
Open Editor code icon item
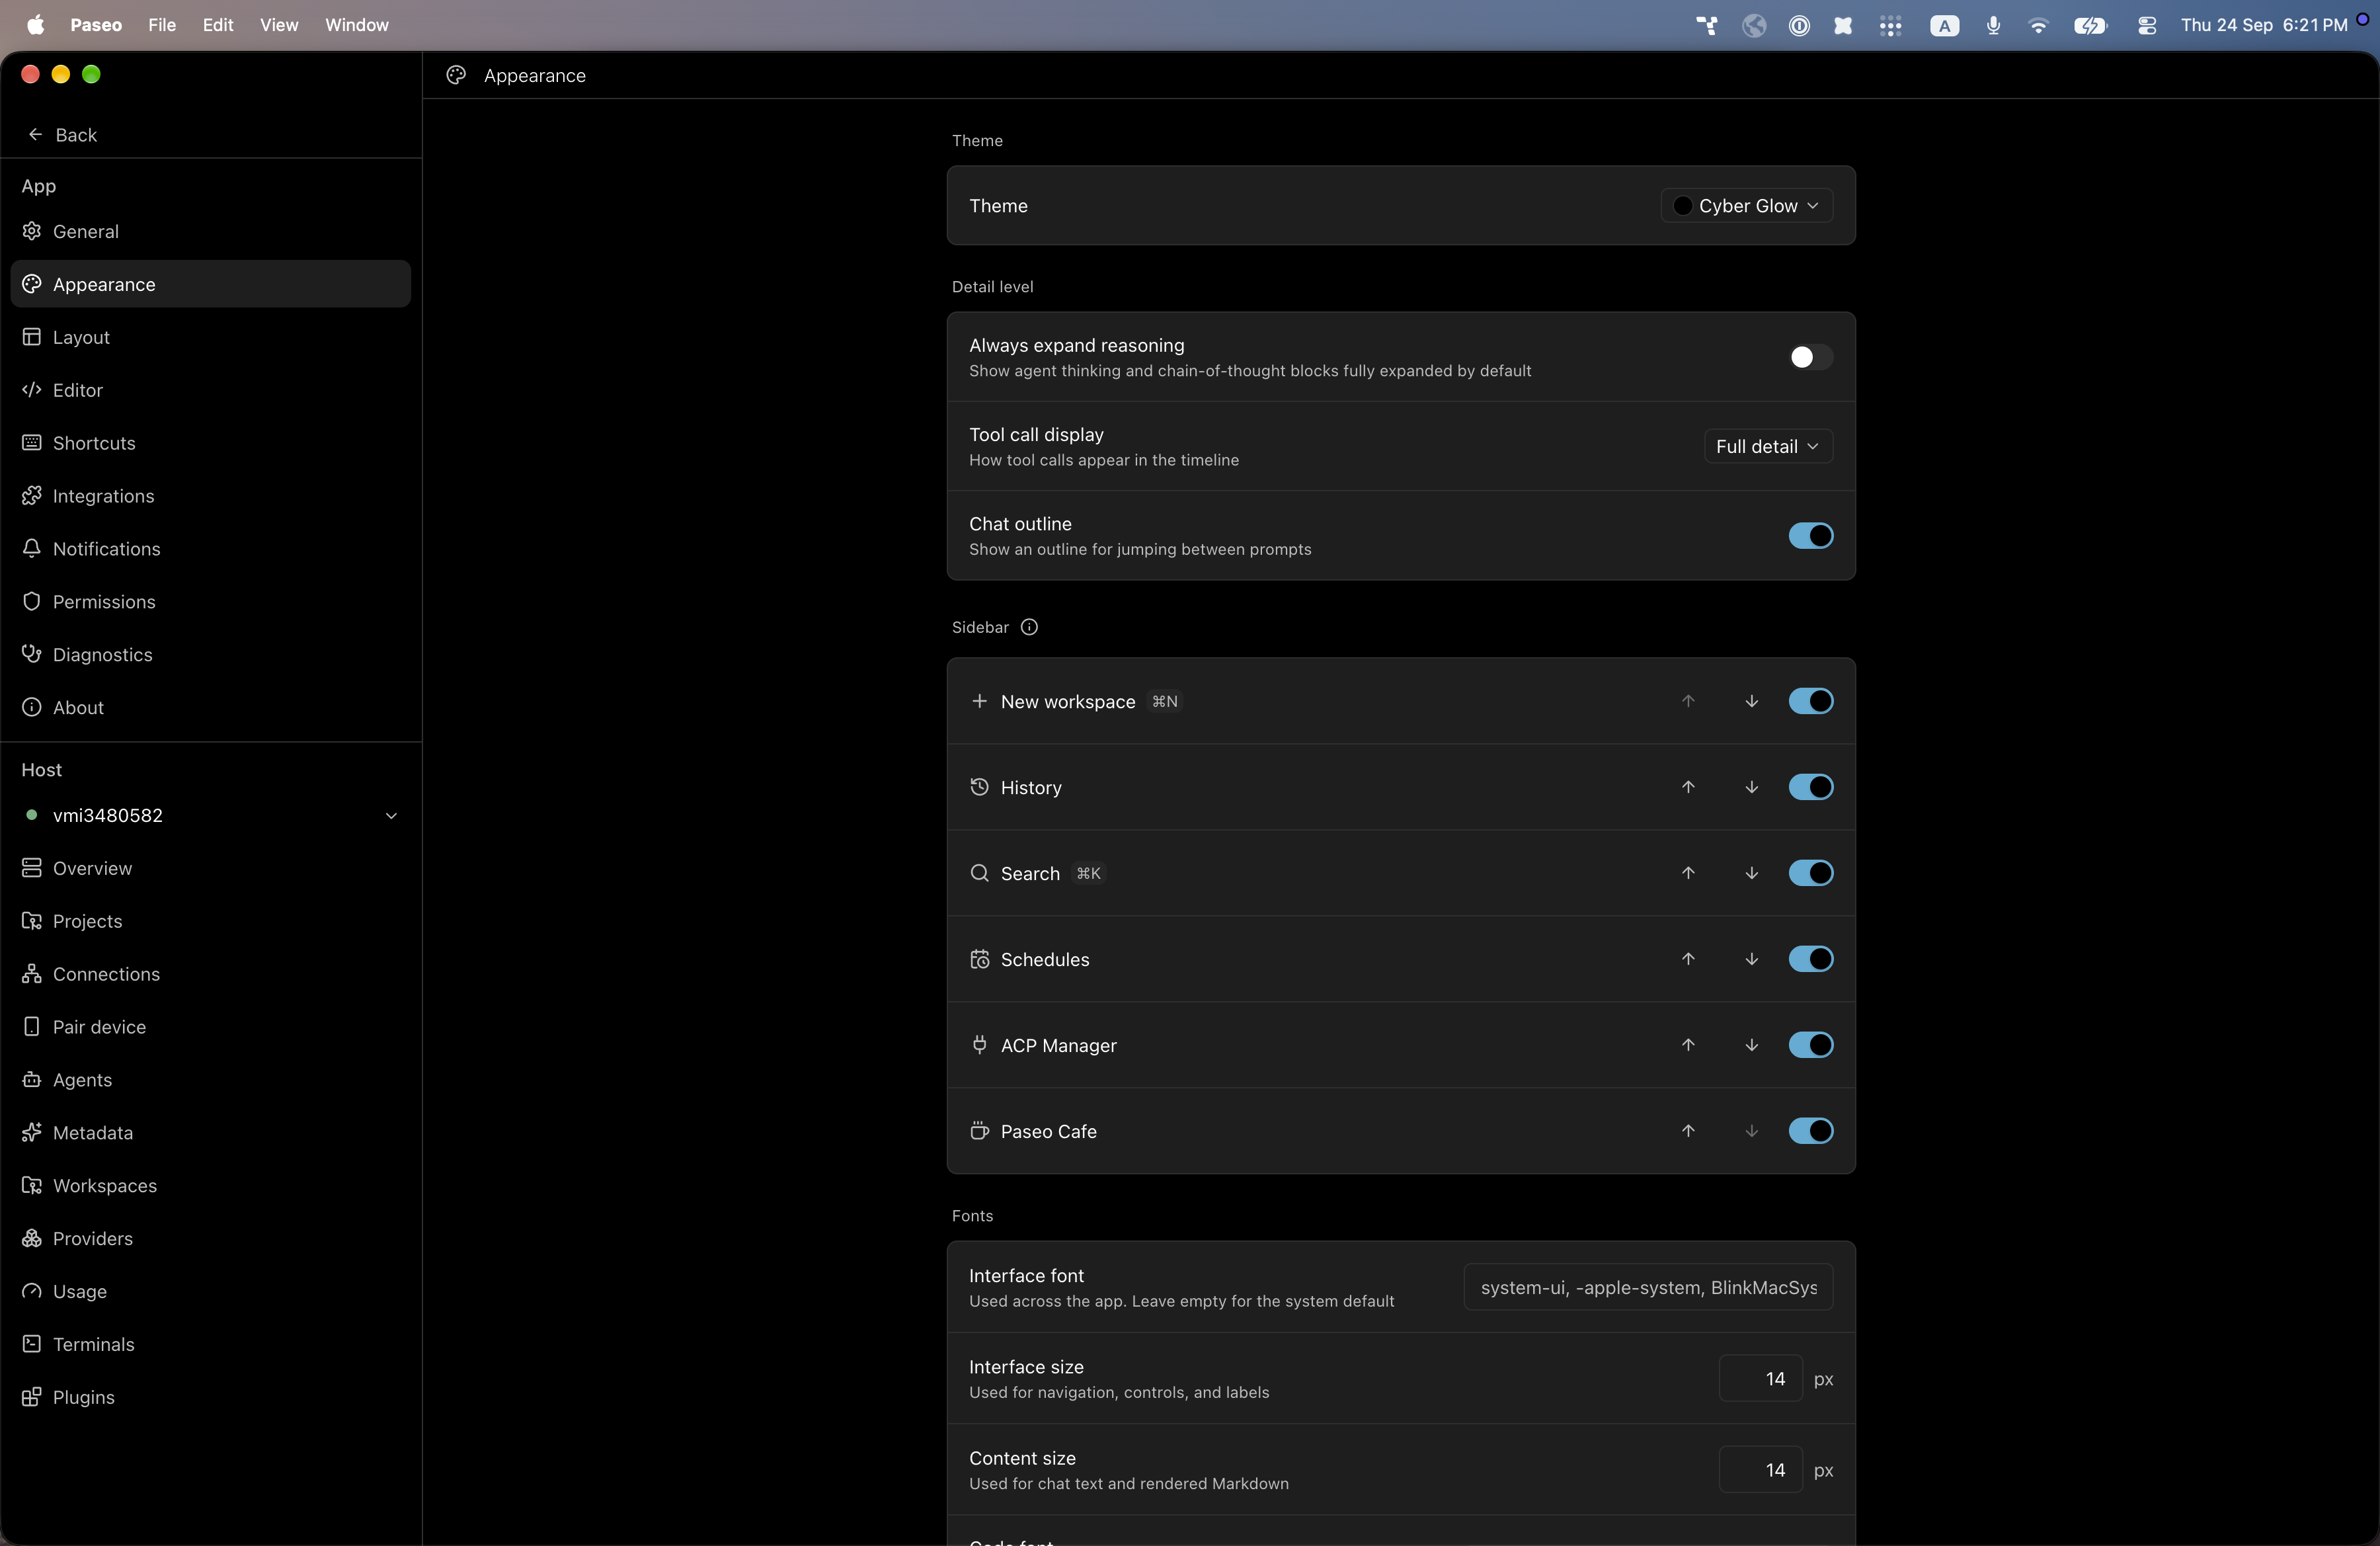[32, 390]
